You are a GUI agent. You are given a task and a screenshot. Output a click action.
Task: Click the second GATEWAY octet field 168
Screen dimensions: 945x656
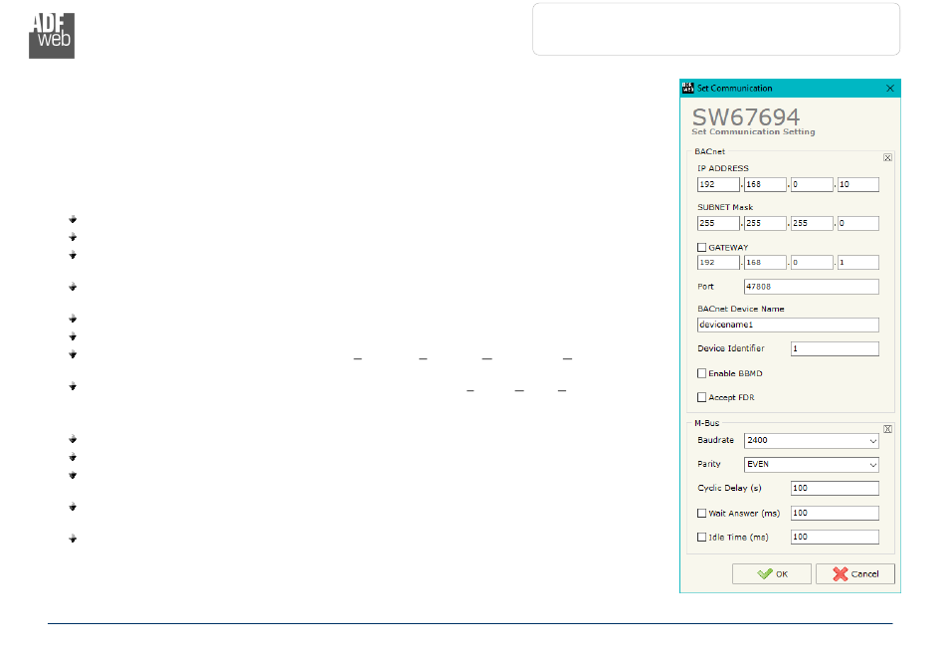765,262
